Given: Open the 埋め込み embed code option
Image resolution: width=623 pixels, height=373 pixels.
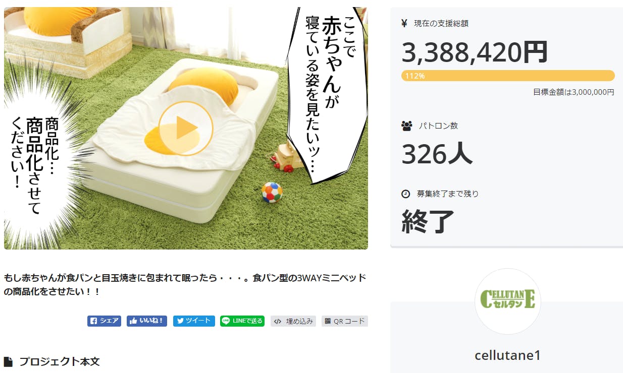Looking at the screenshot, I should (x=293, y=321).
